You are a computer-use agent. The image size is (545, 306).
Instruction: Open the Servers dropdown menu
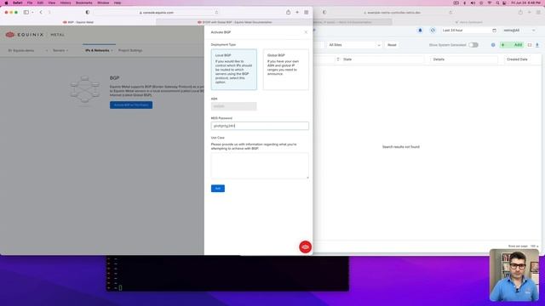pyautogui.click(x=60, y=50)
